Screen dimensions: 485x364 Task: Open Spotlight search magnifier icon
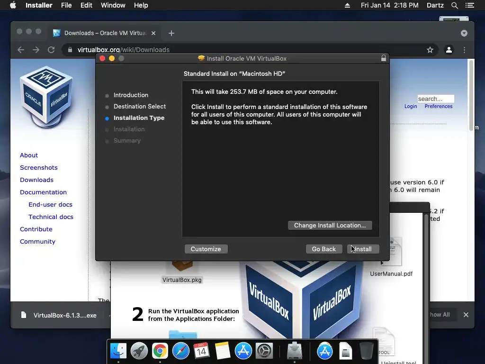click(x=454, y=5)
